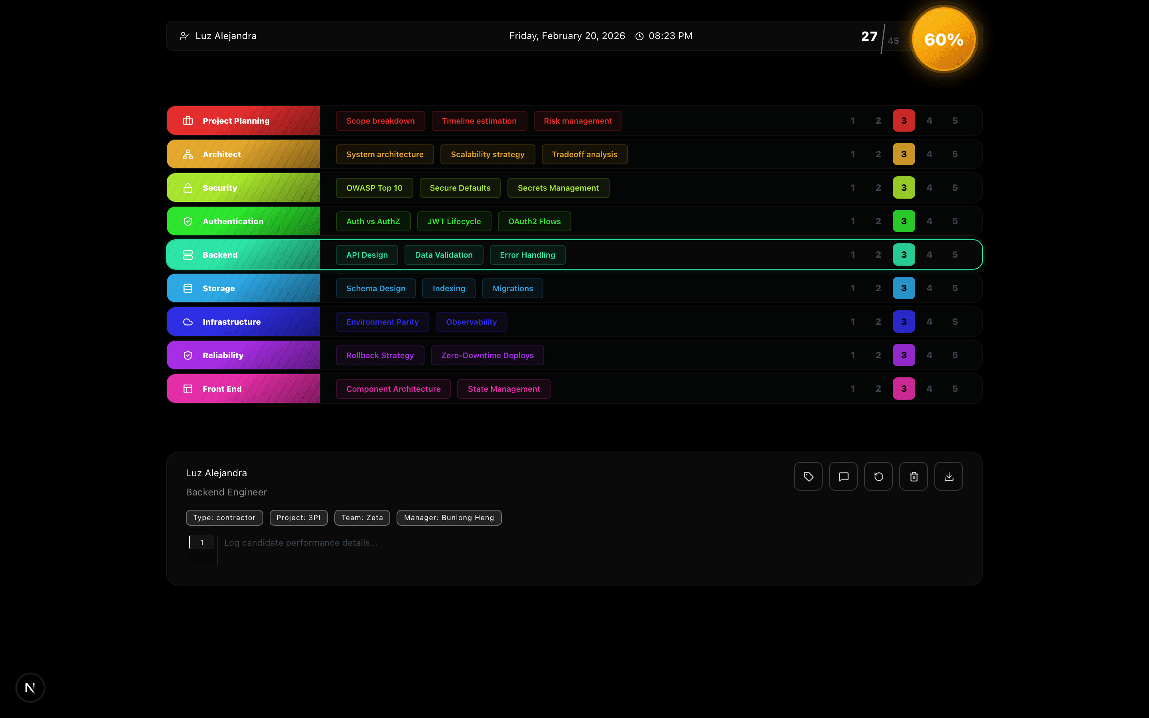Open the comment icon for Luz Alejandra
The height and width of the screenshot is (718, 1149).
pyautogui.click(x=843, y=476)
